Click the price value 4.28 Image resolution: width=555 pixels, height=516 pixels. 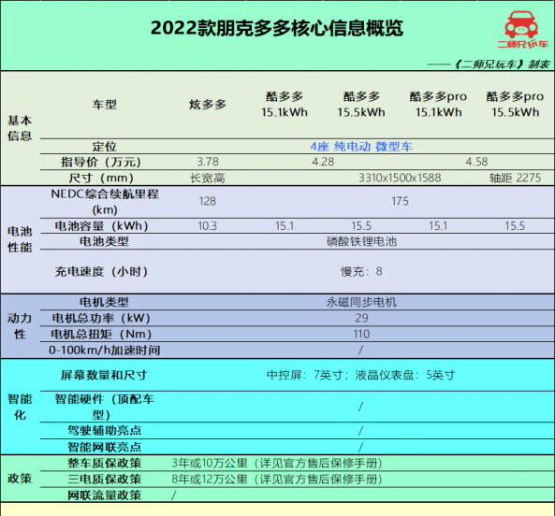pos(323,162)
